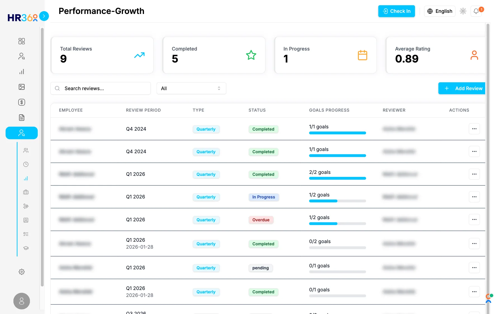
Task: Click the Check In button
Action: (x=397, y=11)
